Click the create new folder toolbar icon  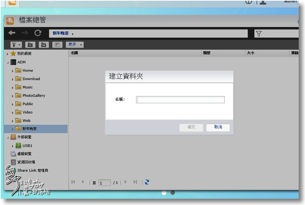click(x=30, y=45)
